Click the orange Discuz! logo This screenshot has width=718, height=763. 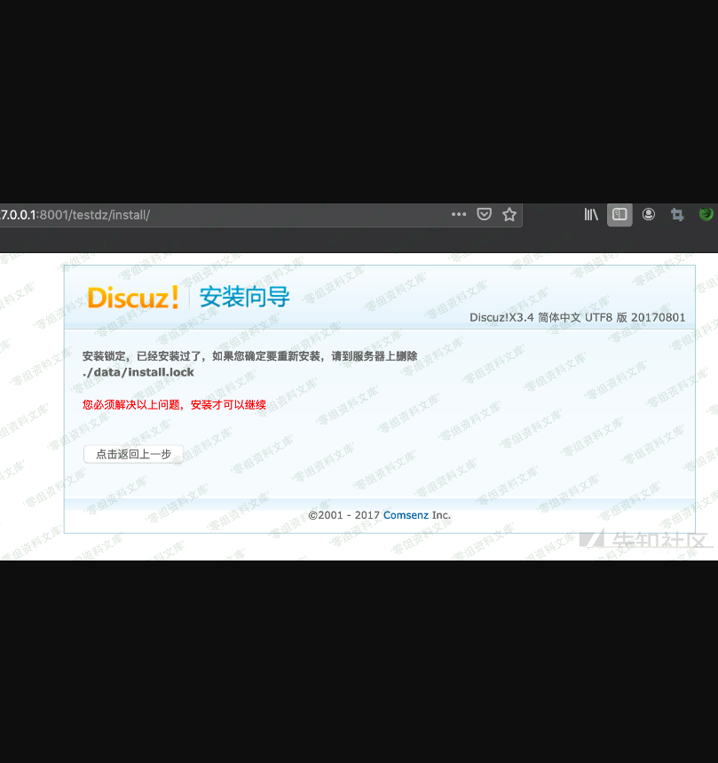pyautogui.click(x=133, y=297)
